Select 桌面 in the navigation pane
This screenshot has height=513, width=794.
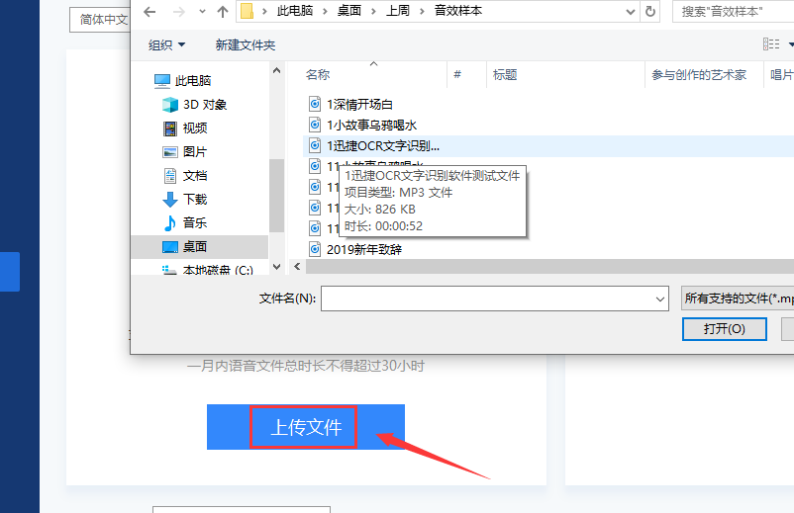tap(200, 247)
